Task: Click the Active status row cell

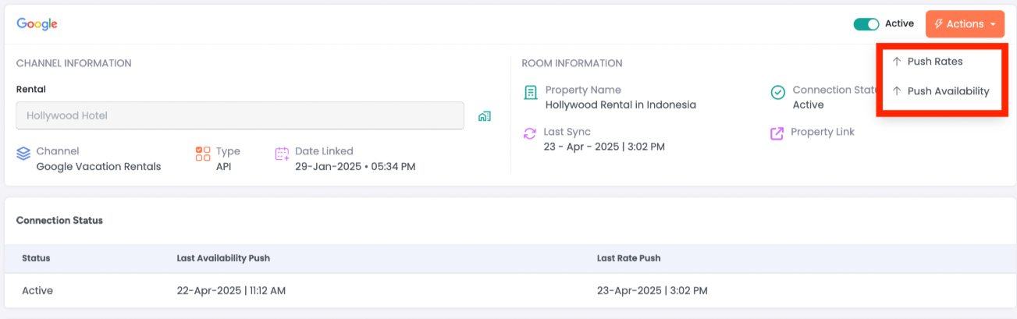Action: click(37, 291)
